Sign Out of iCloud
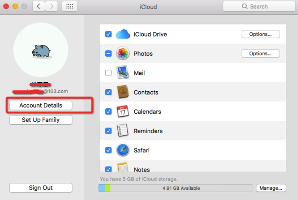 [x=41, y=188]
